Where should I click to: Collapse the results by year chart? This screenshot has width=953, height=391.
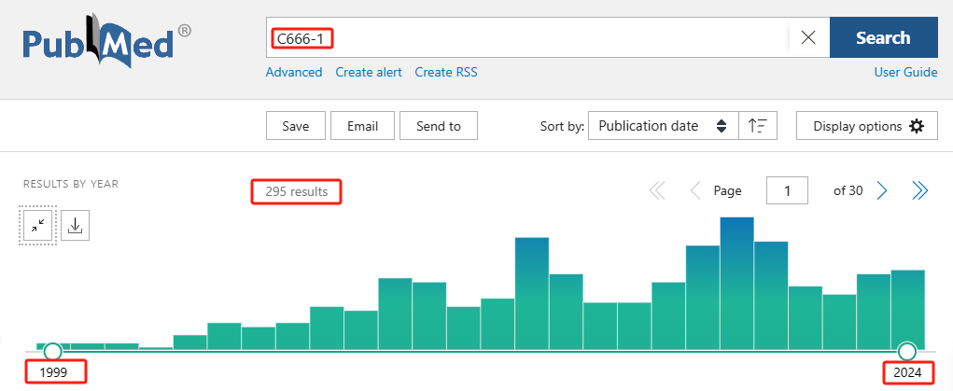tap(38, 226)
